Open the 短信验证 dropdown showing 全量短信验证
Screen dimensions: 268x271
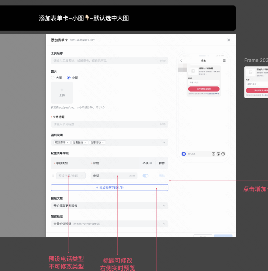110,224
